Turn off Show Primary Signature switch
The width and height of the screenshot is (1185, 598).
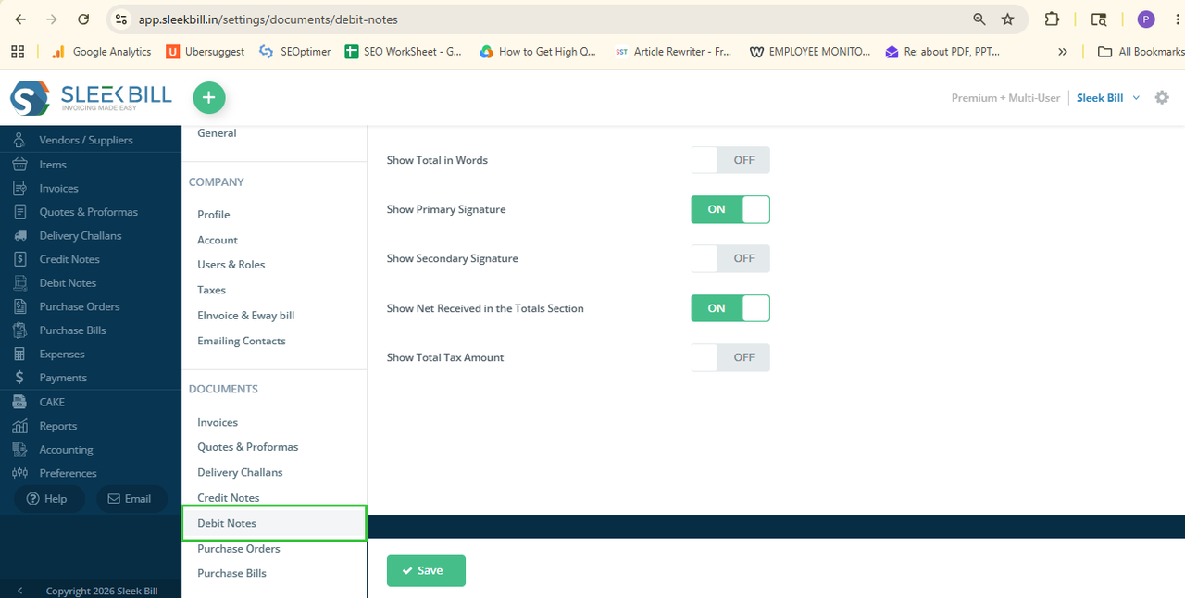coord(730,209)
